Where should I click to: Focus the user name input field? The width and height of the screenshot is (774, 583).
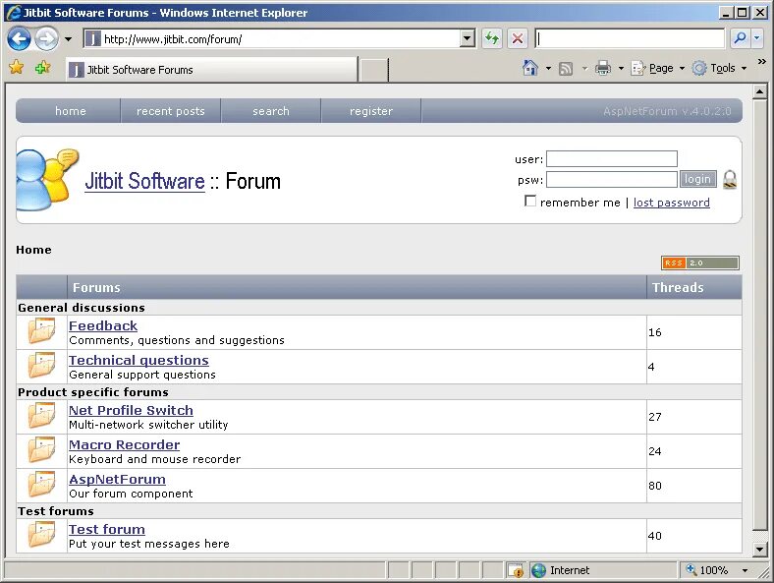tap(612, 158)
